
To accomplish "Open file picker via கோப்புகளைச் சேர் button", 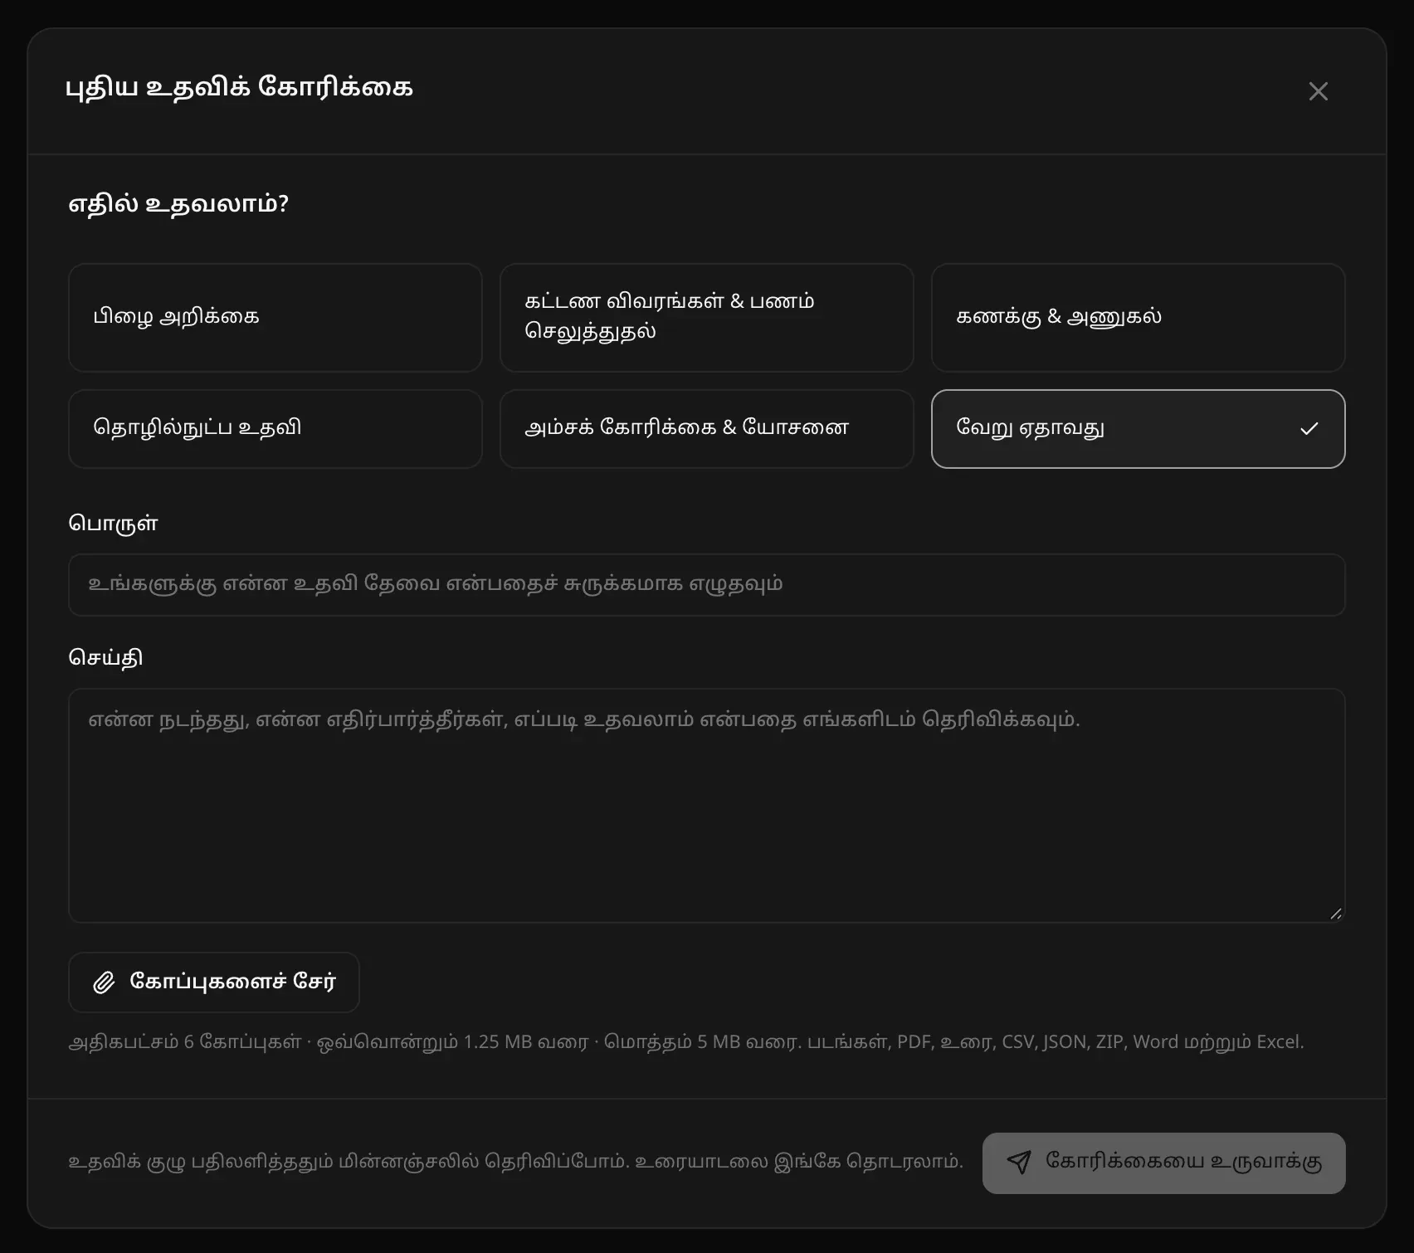I will (x=214, y=982).
